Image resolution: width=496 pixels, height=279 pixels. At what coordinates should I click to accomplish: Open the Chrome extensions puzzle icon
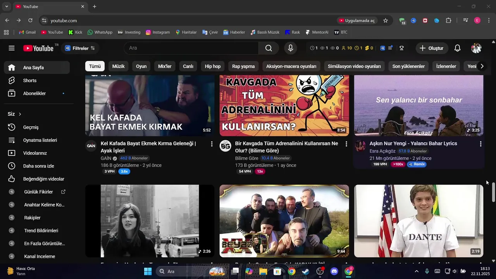click(x=448, y=21)
